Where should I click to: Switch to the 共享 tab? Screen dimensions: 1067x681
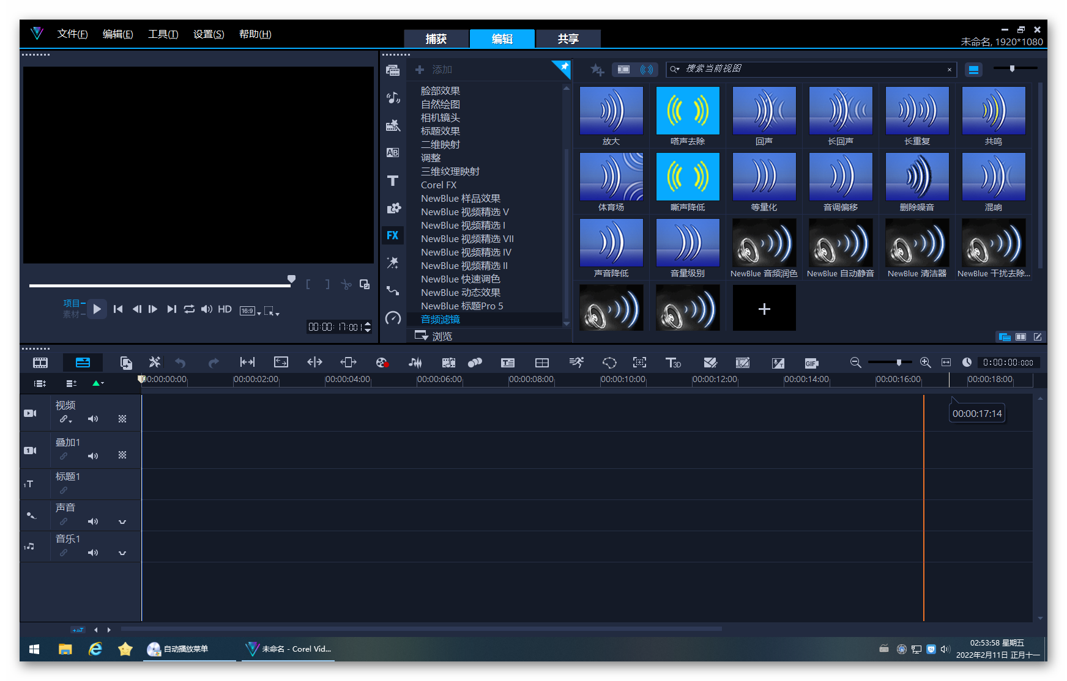pos(568,39)
